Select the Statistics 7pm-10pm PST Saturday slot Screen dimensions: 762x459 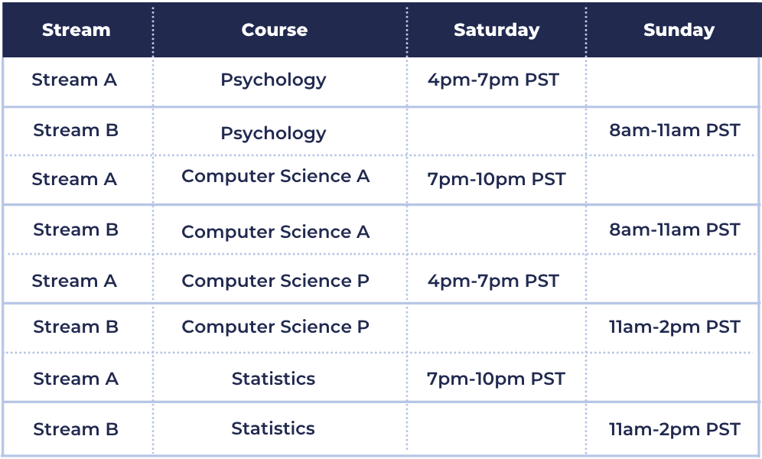pos(497,379)
